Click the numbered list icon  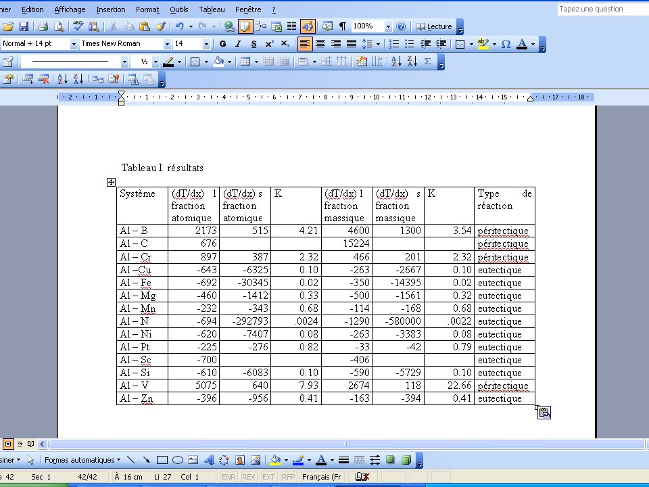(x=394, y=43)
